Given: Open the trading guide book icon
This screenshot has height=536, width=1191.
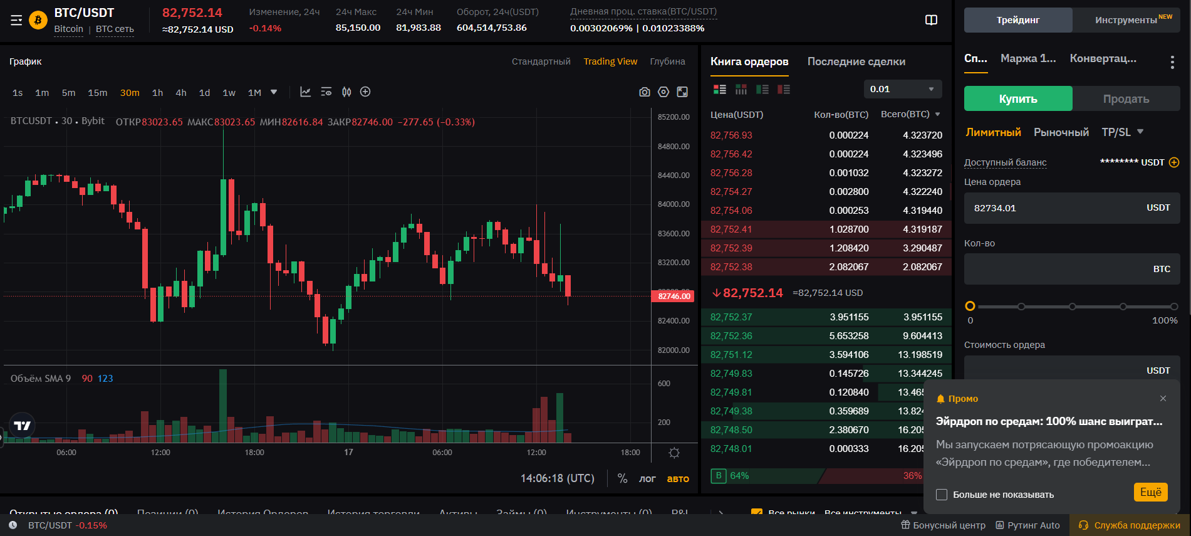Looking at the screenshot, I should [x=932, y=20].
